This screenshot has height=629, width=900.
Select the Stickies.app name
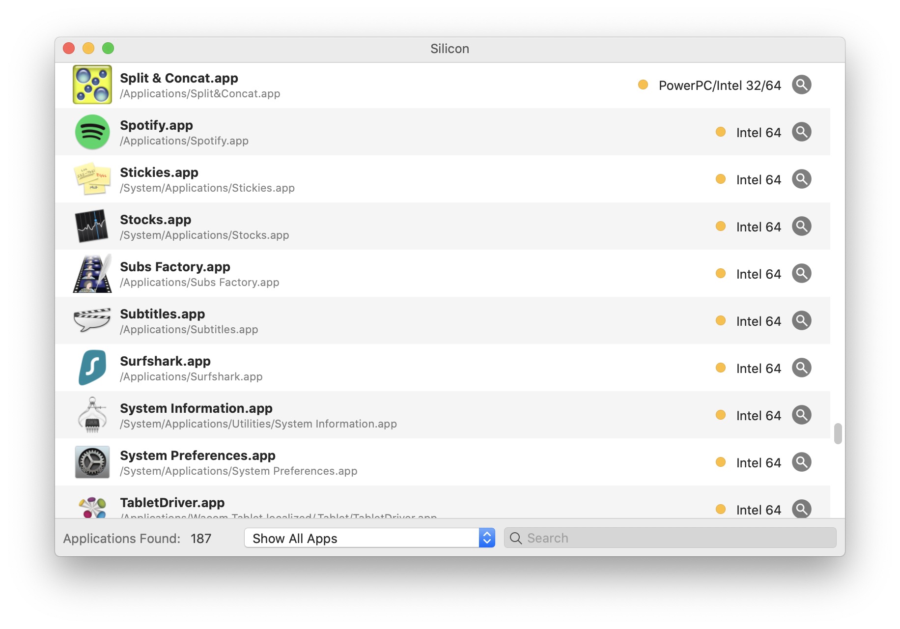pyautogui.click(x=159, y=172)
